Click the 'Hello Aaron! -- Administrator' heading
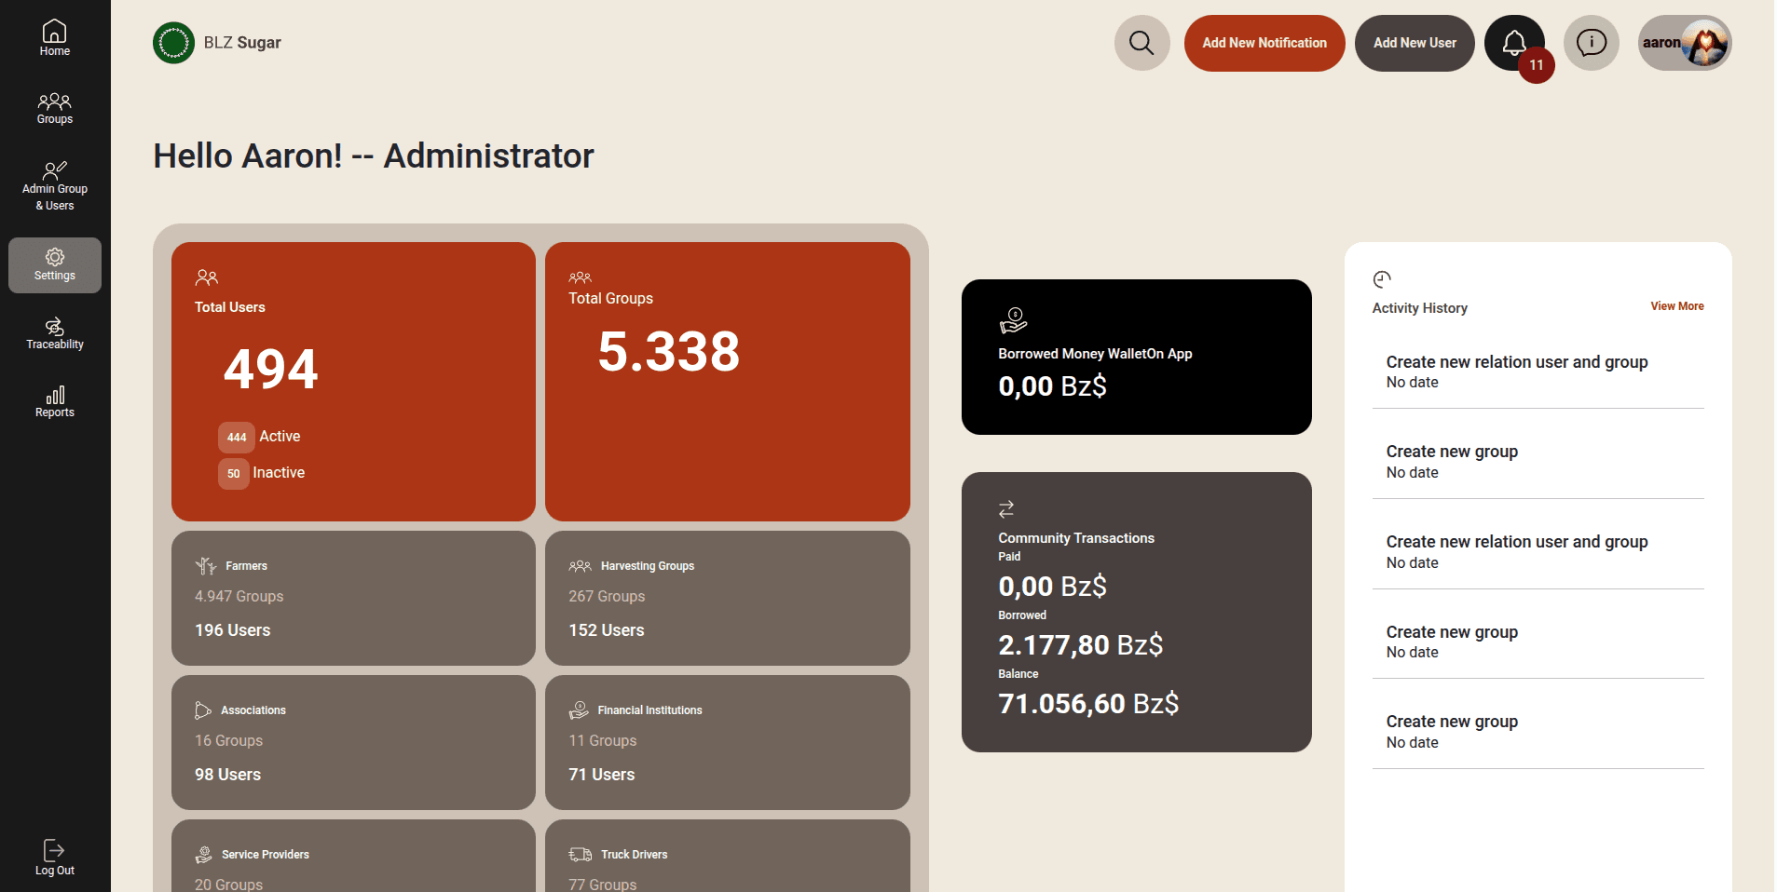1777x892 pixels. [x=374, y=156]
